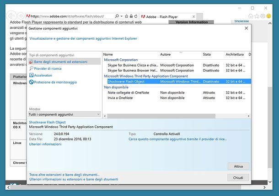
Task: Click version value 24.0.0.194
Action: click(61, 134)
